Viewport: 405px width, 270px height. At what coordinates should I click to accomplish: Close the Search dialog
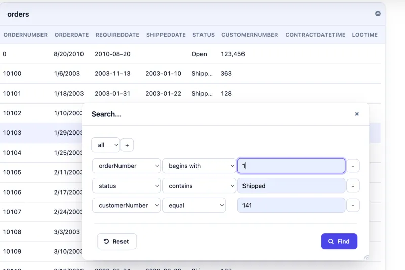point(357,114)
